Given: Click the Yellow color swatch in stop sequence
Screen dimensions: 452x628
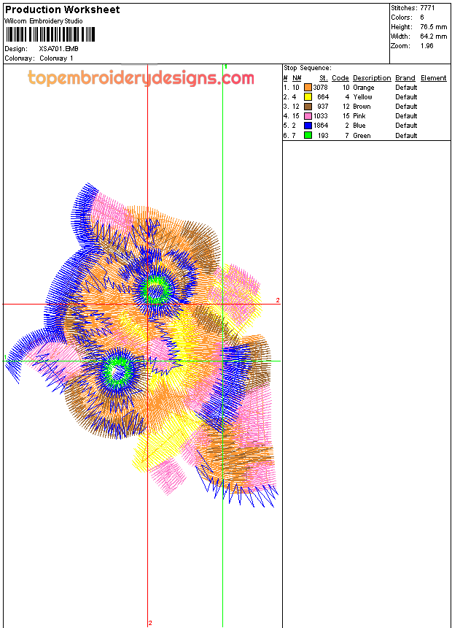Looking at the screenshot, I should coord(308,97).
